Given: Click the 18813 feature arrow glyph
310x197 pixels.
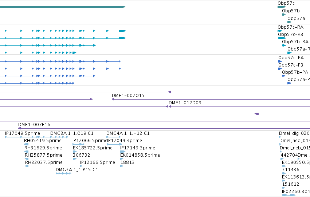Looking at the screenshot, I should 122,166.
